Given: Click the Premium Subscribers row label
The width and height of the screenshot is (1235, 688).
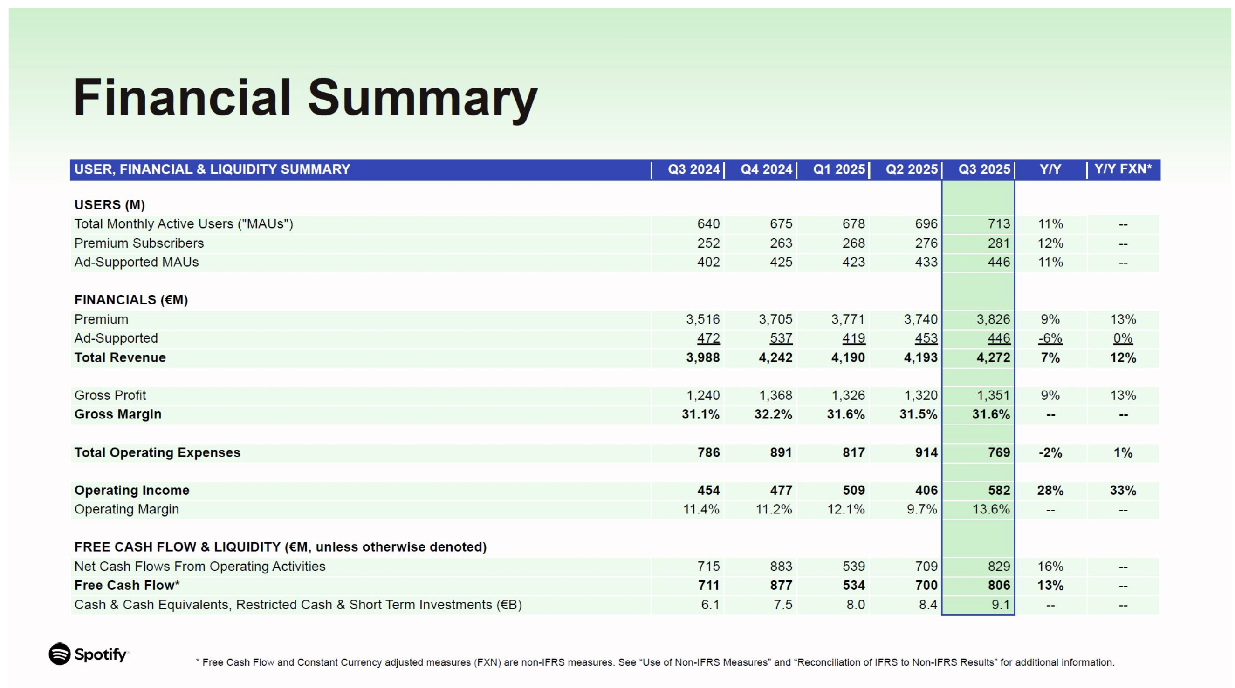Looking at the screenshot, I should pyautogui.click(x=139, y=243).
